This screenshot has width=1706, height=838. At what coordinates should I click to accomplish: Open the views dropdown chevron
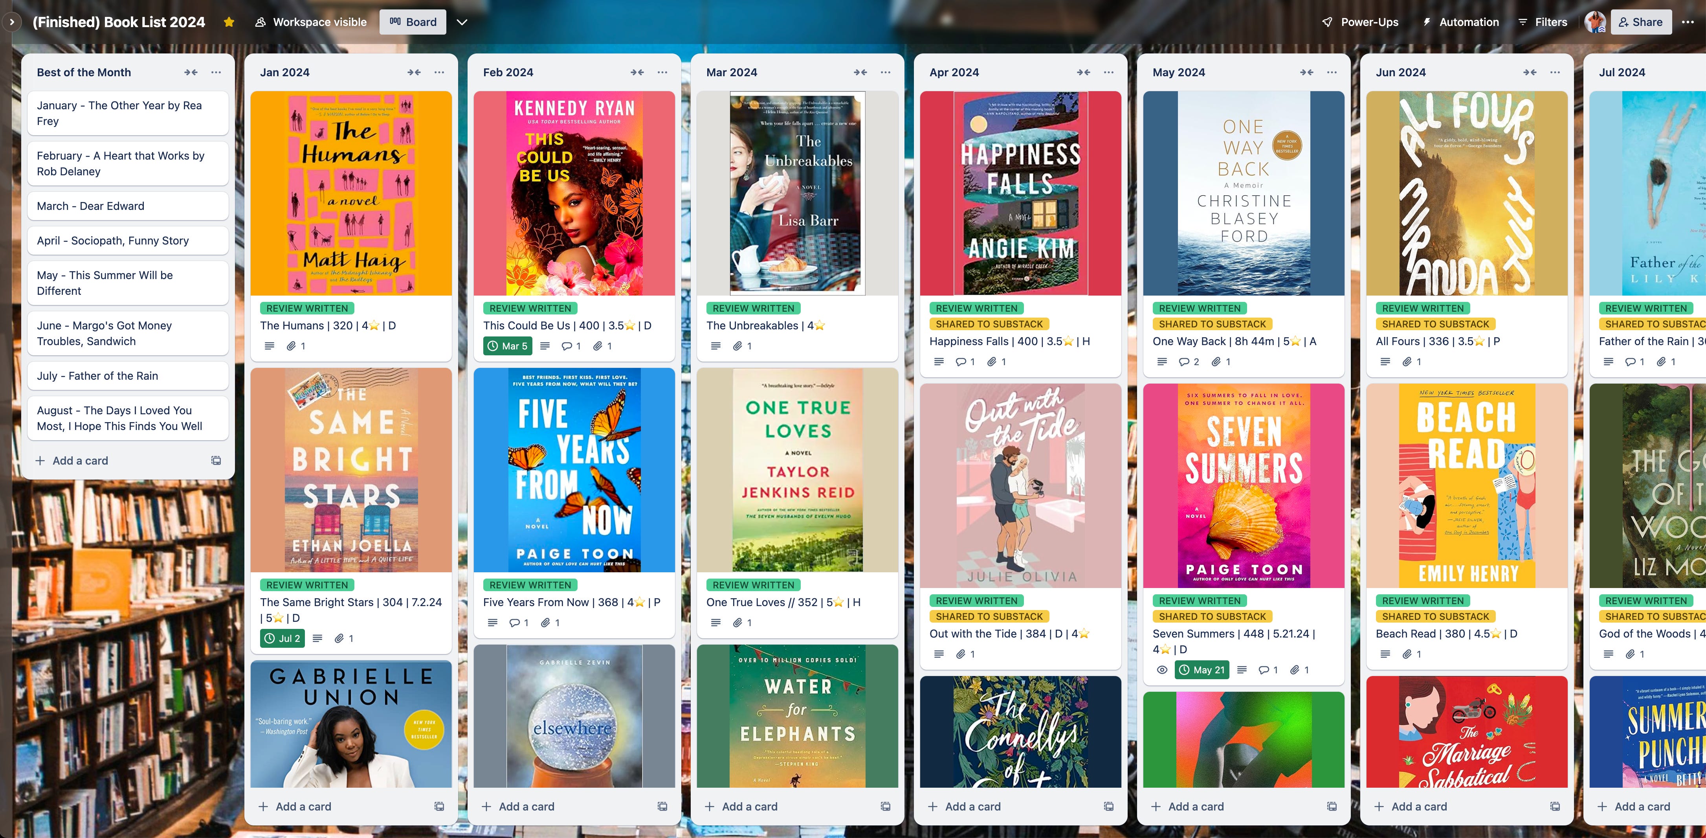click(462, 22)
